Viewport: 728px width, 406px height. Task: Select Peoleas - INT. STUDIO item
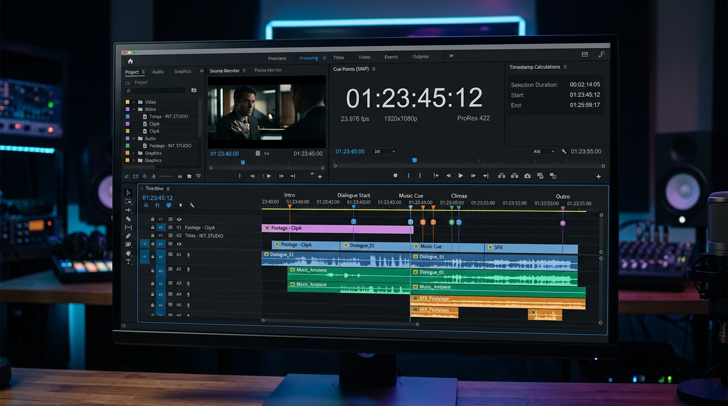point(170,146)
